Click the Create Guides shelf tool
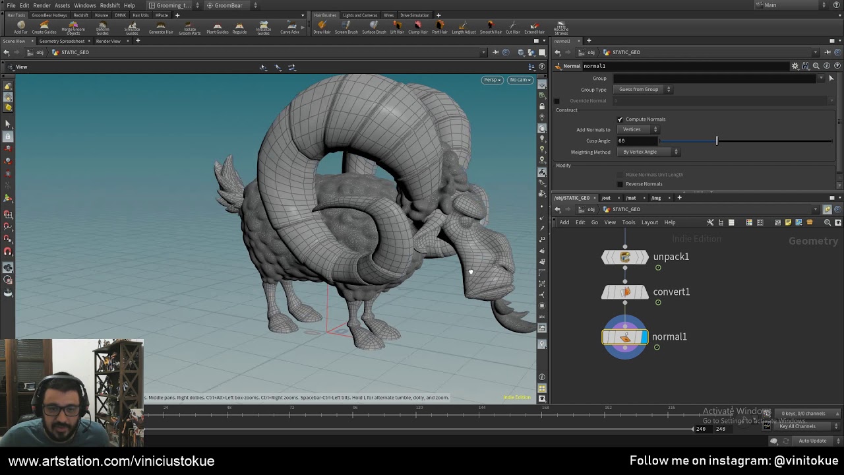The height and width of the screenshot is (475, 844). 44,28
